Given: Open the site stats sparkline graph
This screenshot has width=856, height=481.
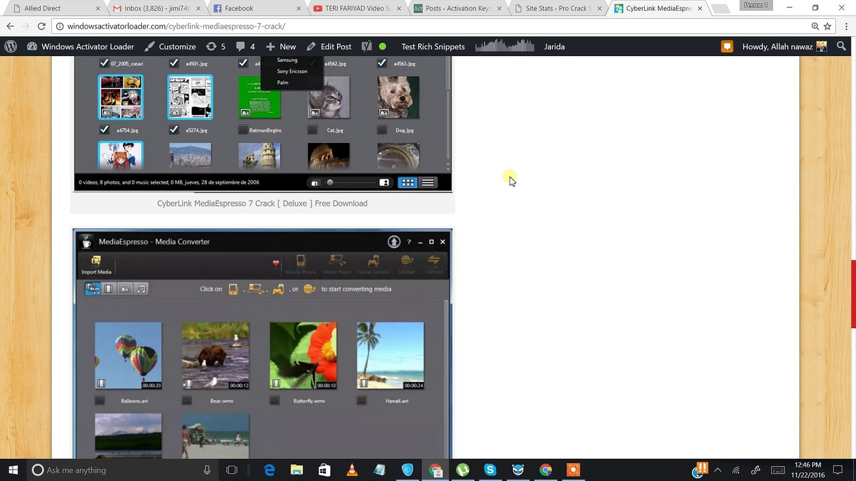Looking at the screenshot, I should click(x=505, y=47).
